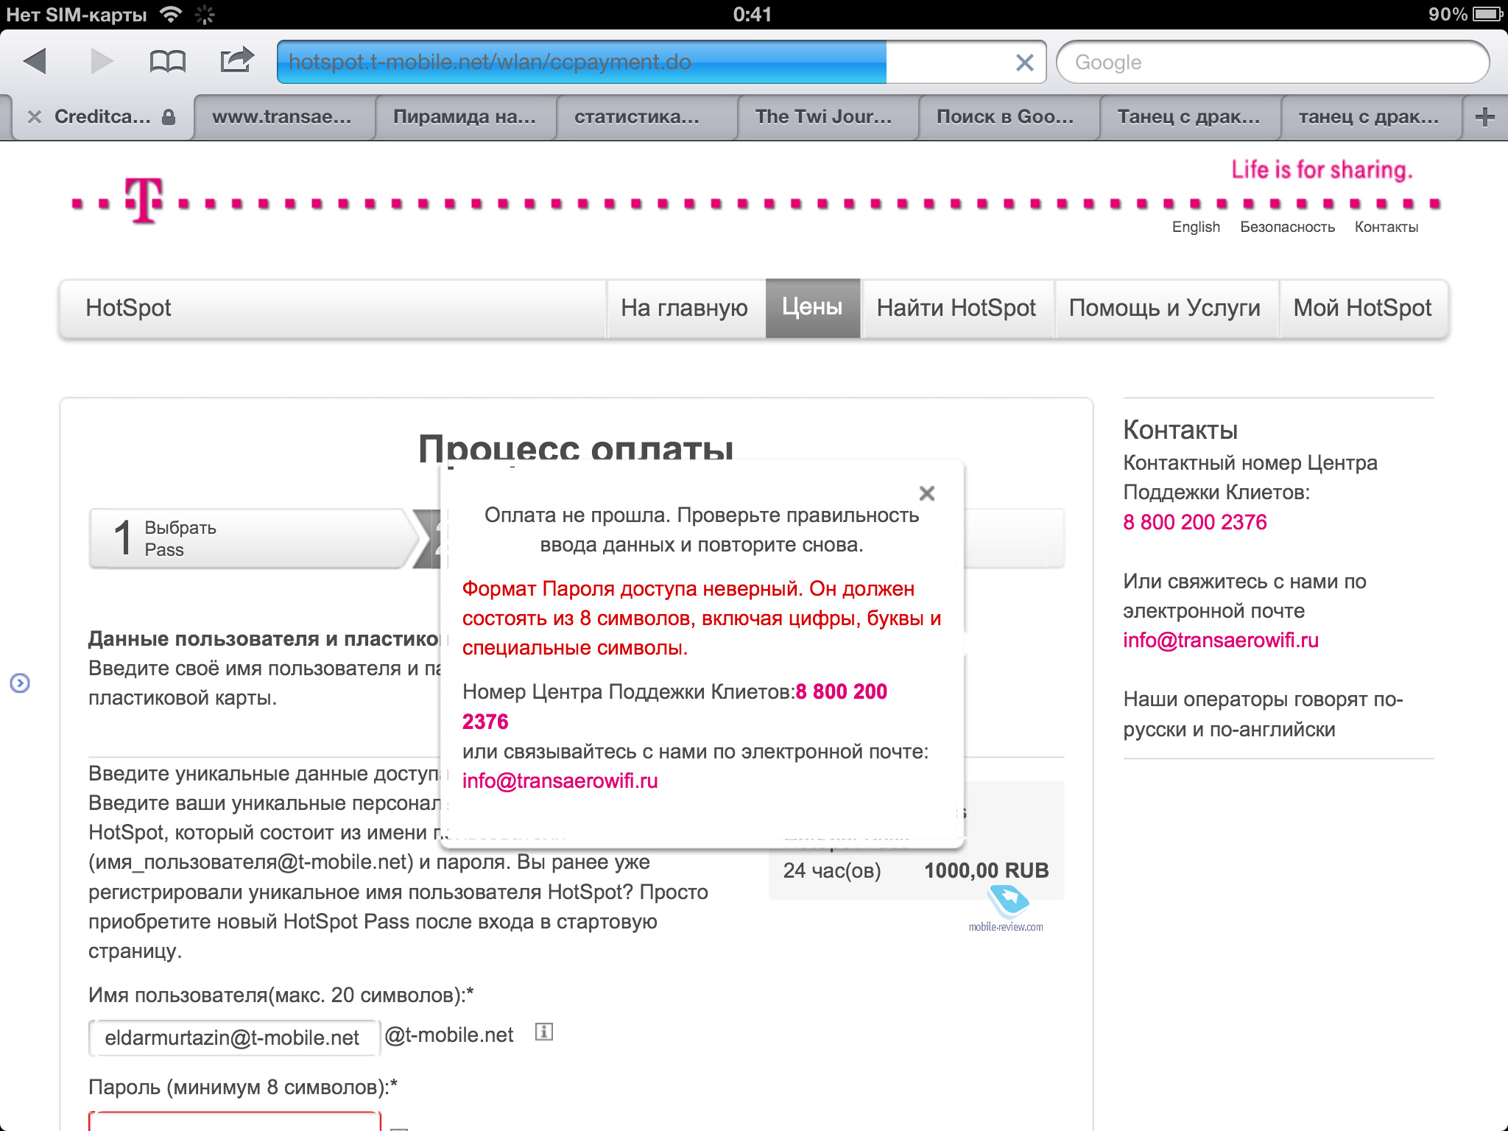Close the Creditca... tab with its X
The height and width of the screenshot is (1131, 1508).
(x=34, y=116)
